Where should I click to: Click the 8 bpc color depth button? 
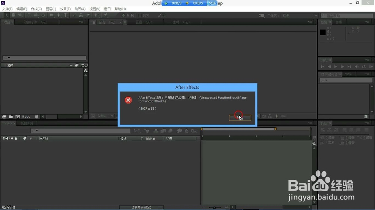click(26, 117)
